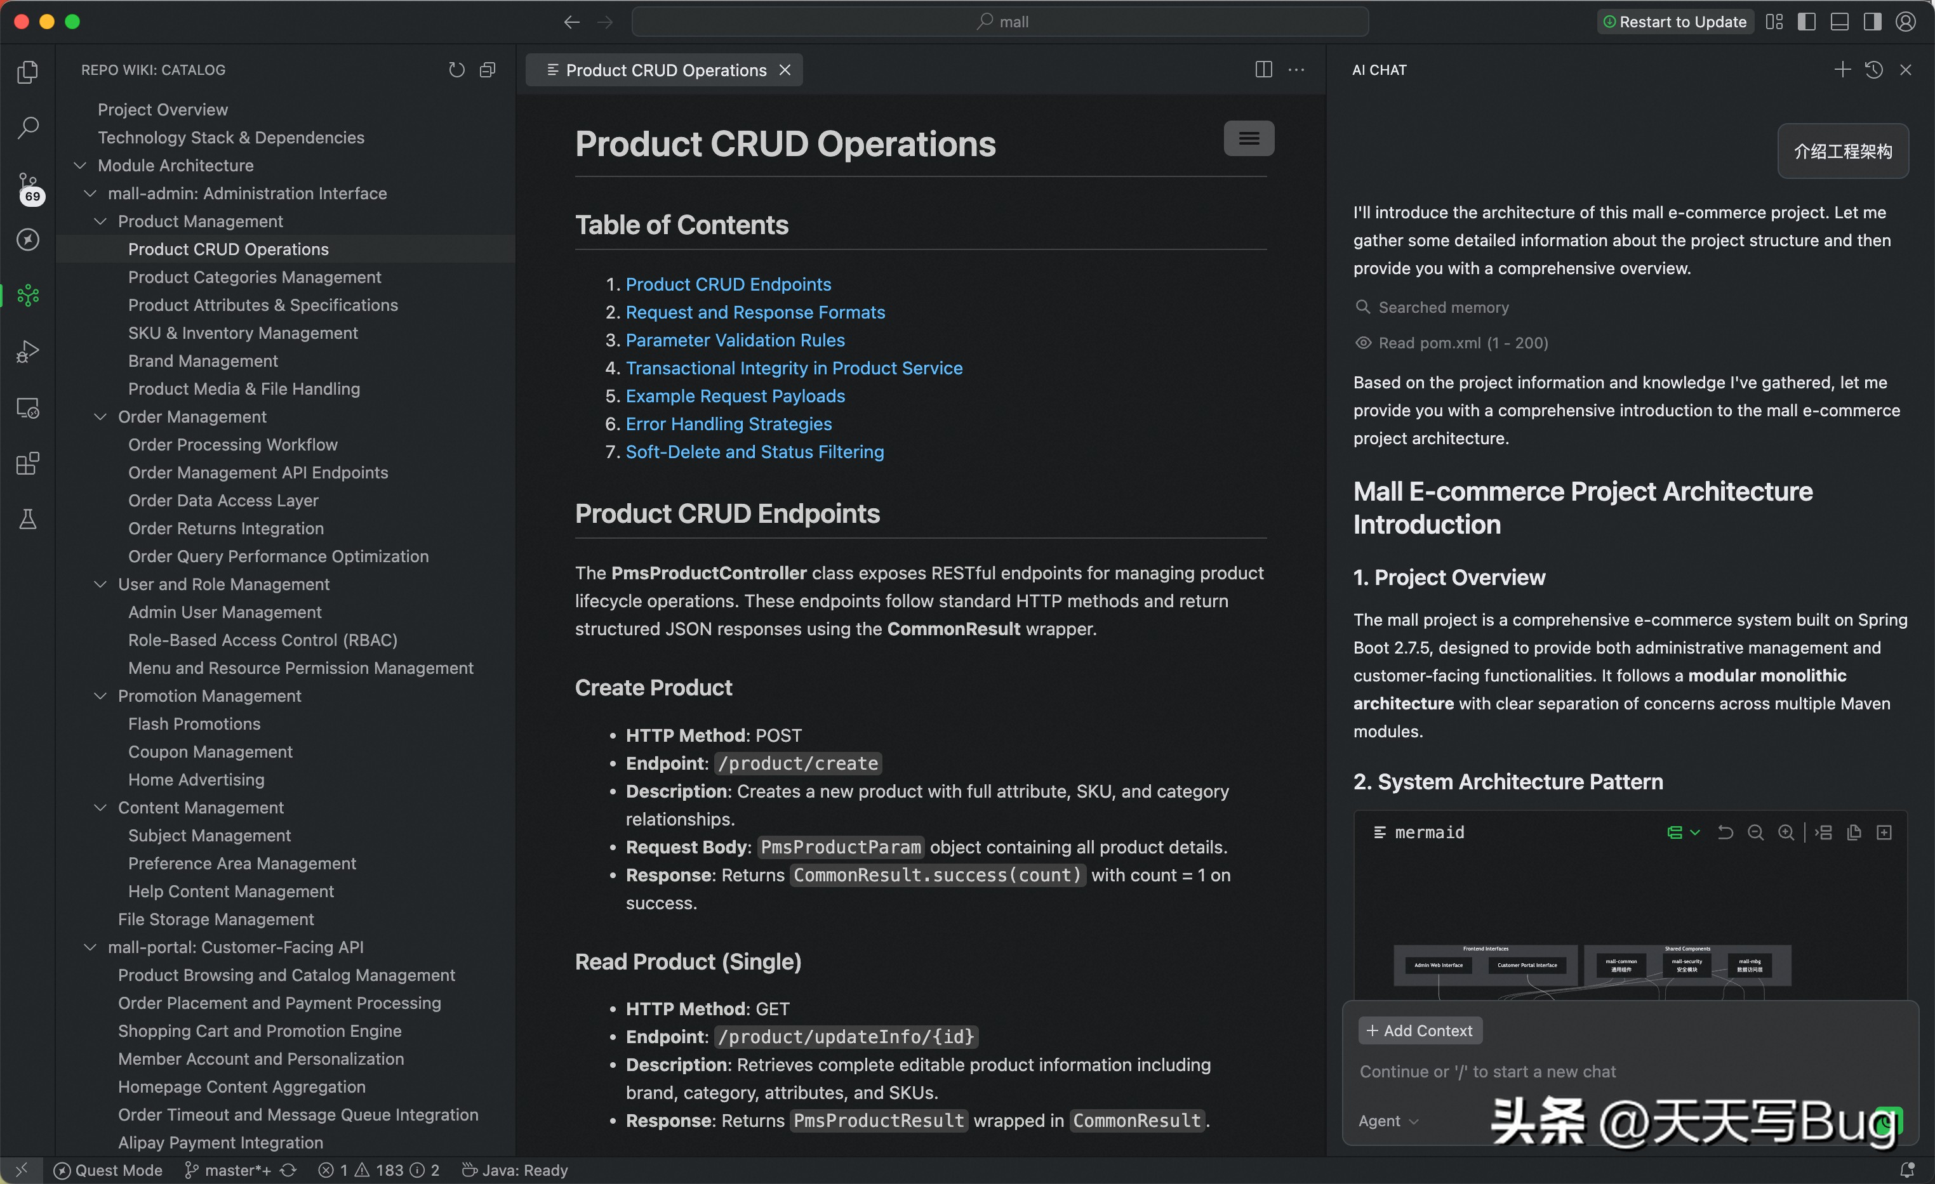Toggle the primary sidebar visibility
Image resolution: width=1935 pixels, height=1184 pixels.
click(1807, 21)
